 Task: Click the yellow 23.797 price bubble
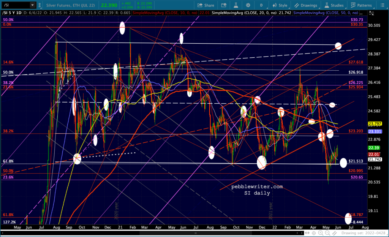[x=375, y=123]
